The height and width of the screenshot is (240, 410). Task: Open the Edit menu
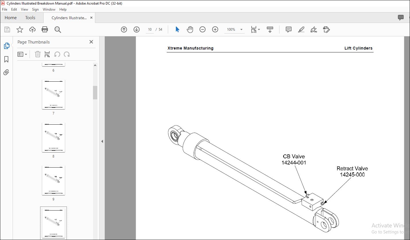(x=14, y=9)
